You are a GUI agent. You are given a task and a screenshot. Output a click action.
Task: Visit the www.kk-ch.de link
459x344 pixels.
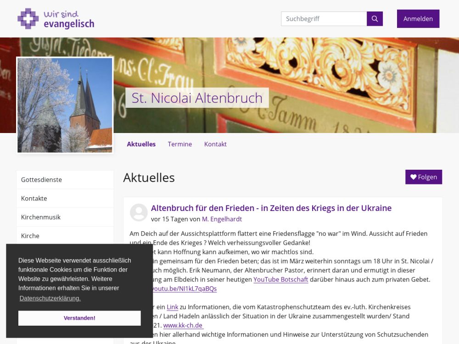coord(183,325)
